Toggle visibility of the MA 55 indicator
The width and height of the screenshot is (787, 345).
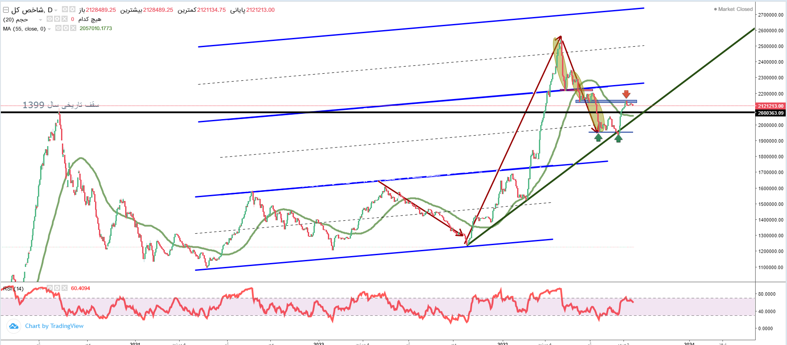[58, 28]
